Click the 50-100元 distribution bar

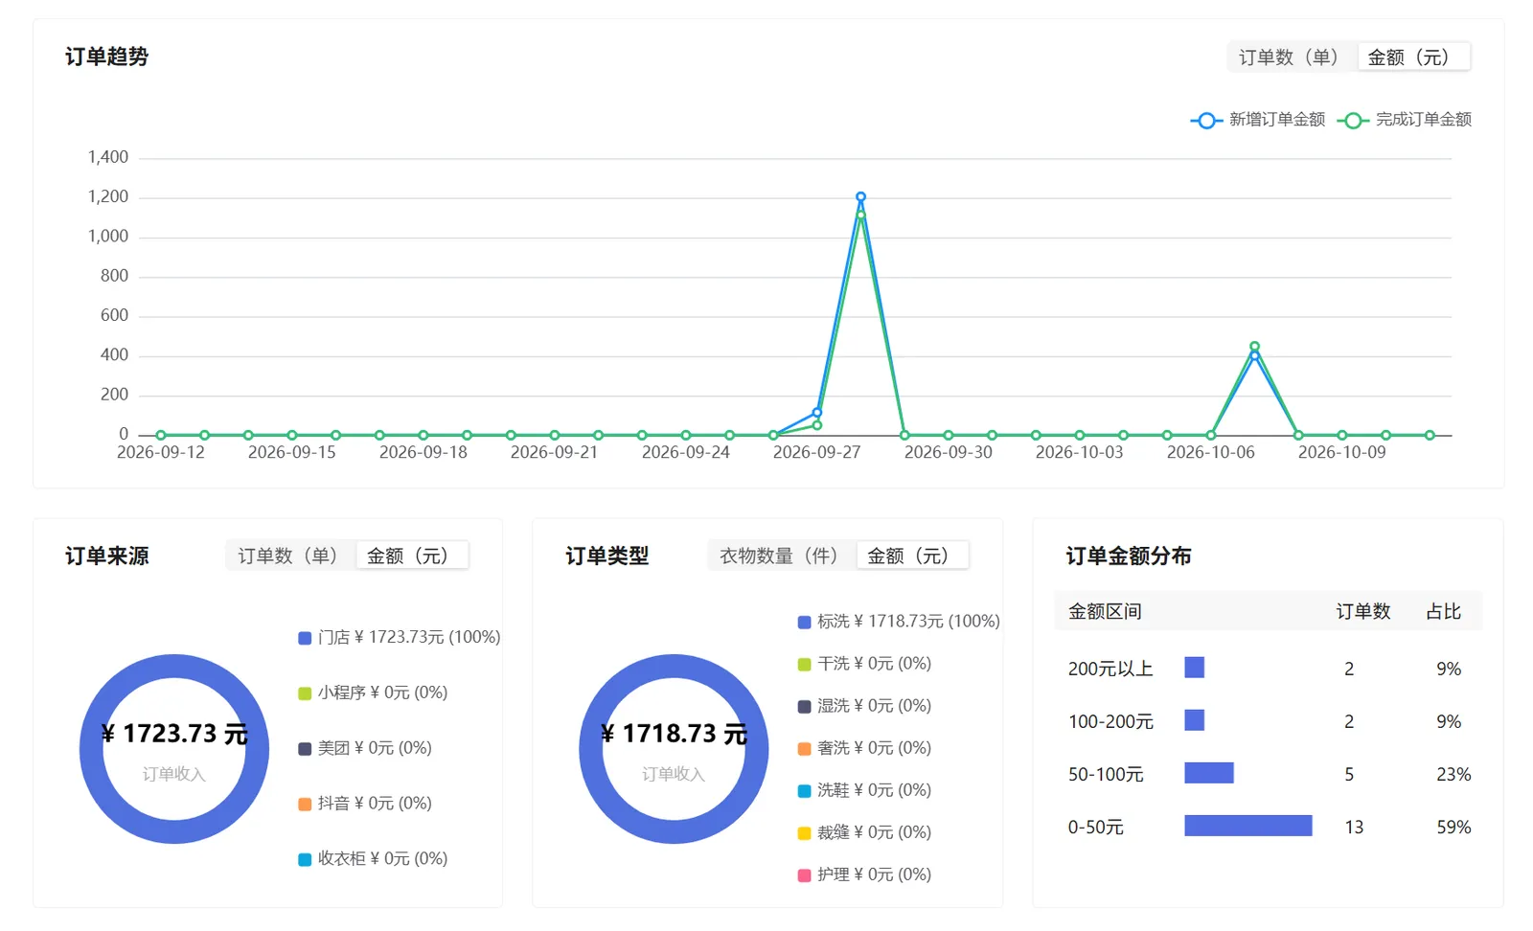[x=1208, y=773]
